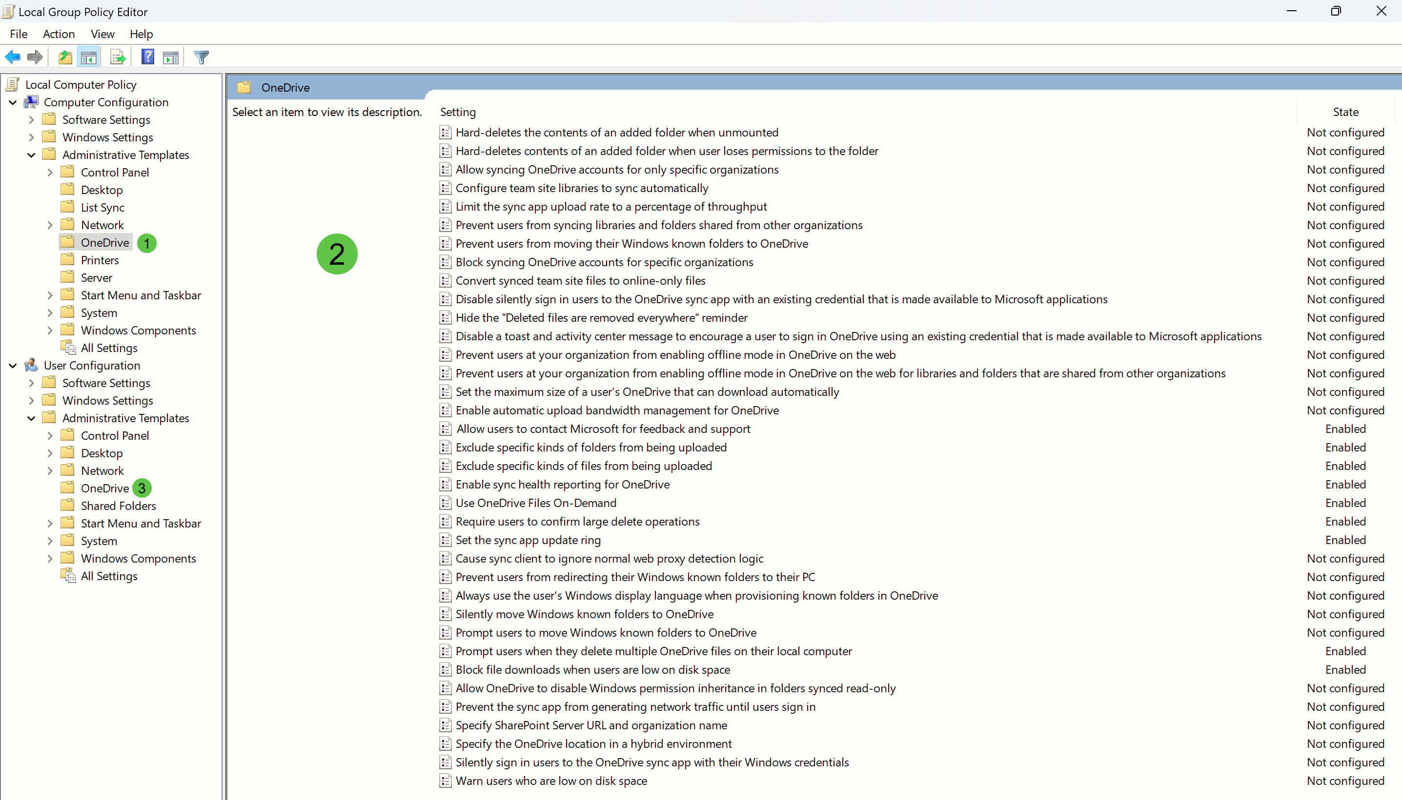
Task: Select 'Set the sync app update ring' policy
Action: (528, 540)
